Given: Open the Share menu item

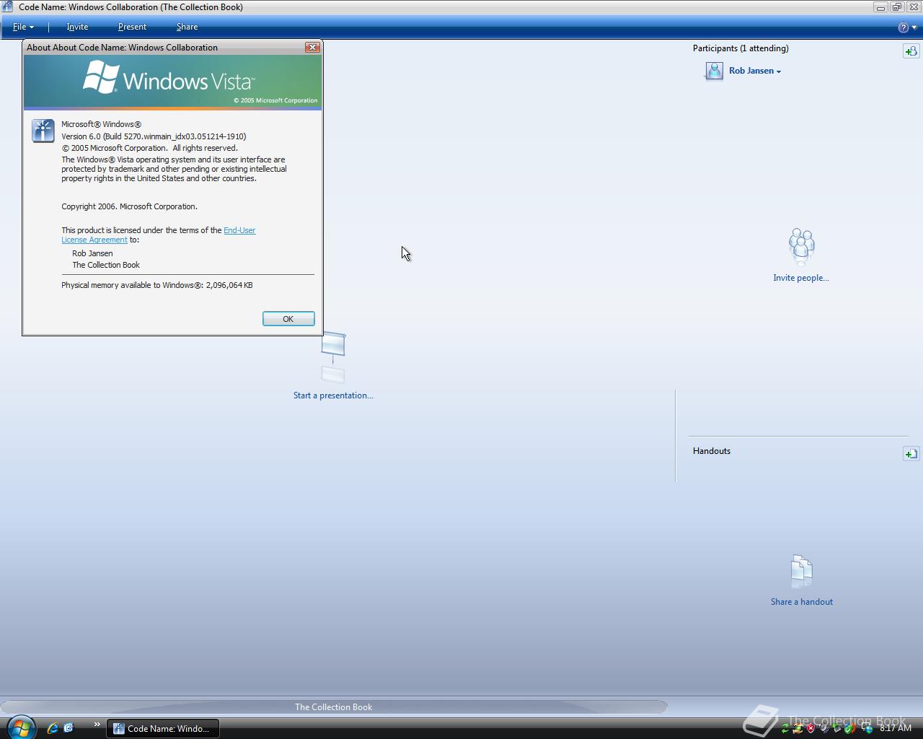Looking at the screenshot, I should [187, 27].
